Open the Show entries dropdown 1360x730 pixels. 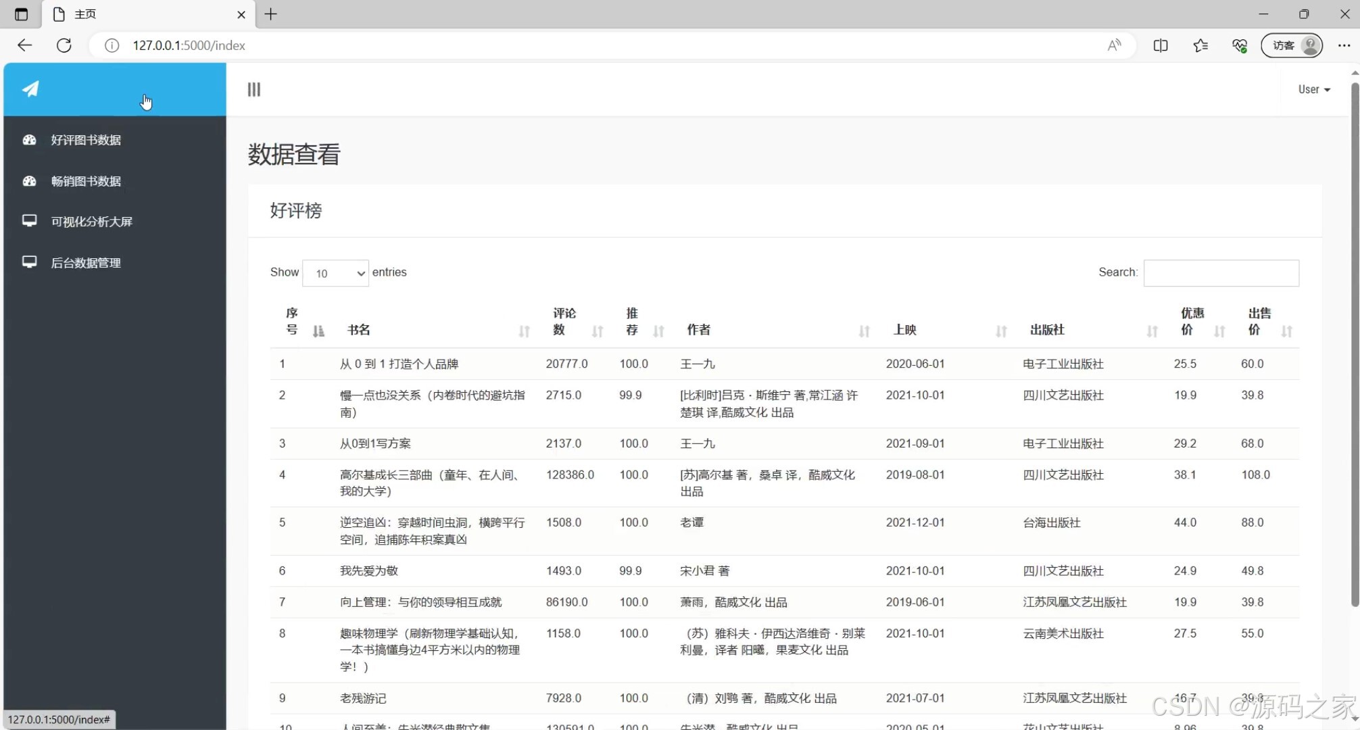[x=335, y=272]
